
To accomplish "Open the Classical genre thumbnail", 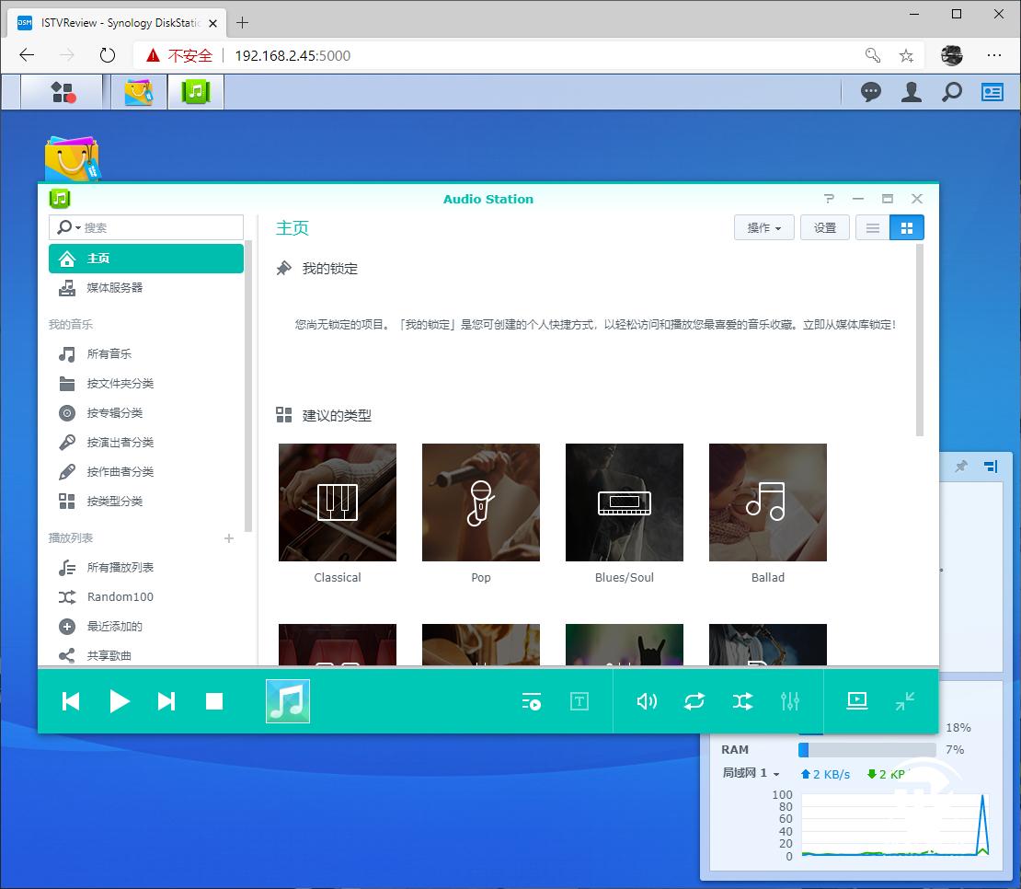I will [337, 502].
